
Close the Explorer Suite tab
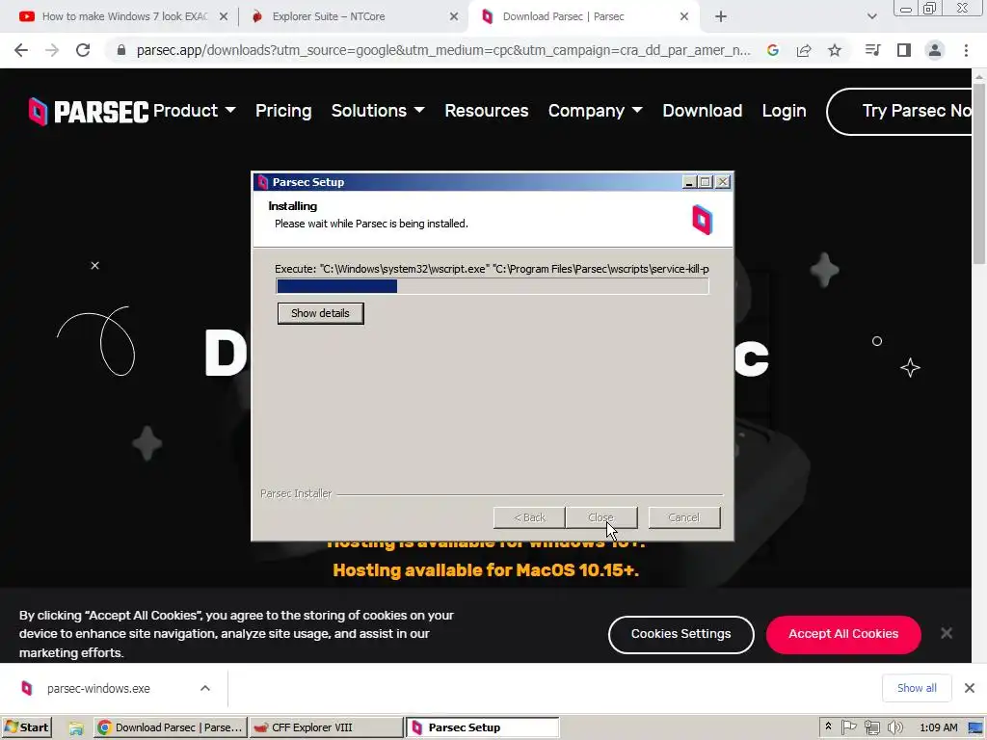(454, 17)
